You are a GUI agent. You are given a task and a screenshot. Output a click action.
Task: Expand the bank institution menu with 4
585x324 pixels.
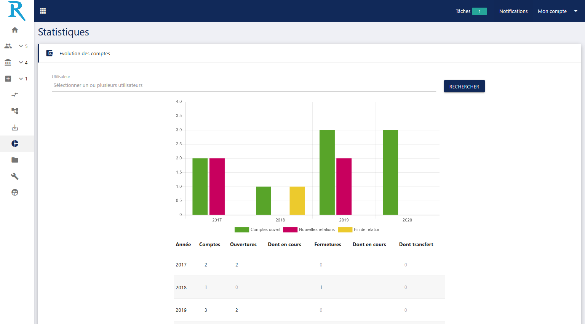15,63
